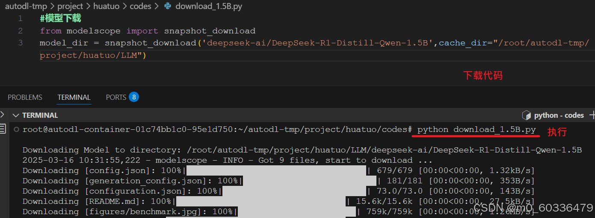Screen dimensions: 595x218
Task: Click the Python file icon in breadcrumb
Action: tap(168, 6)
